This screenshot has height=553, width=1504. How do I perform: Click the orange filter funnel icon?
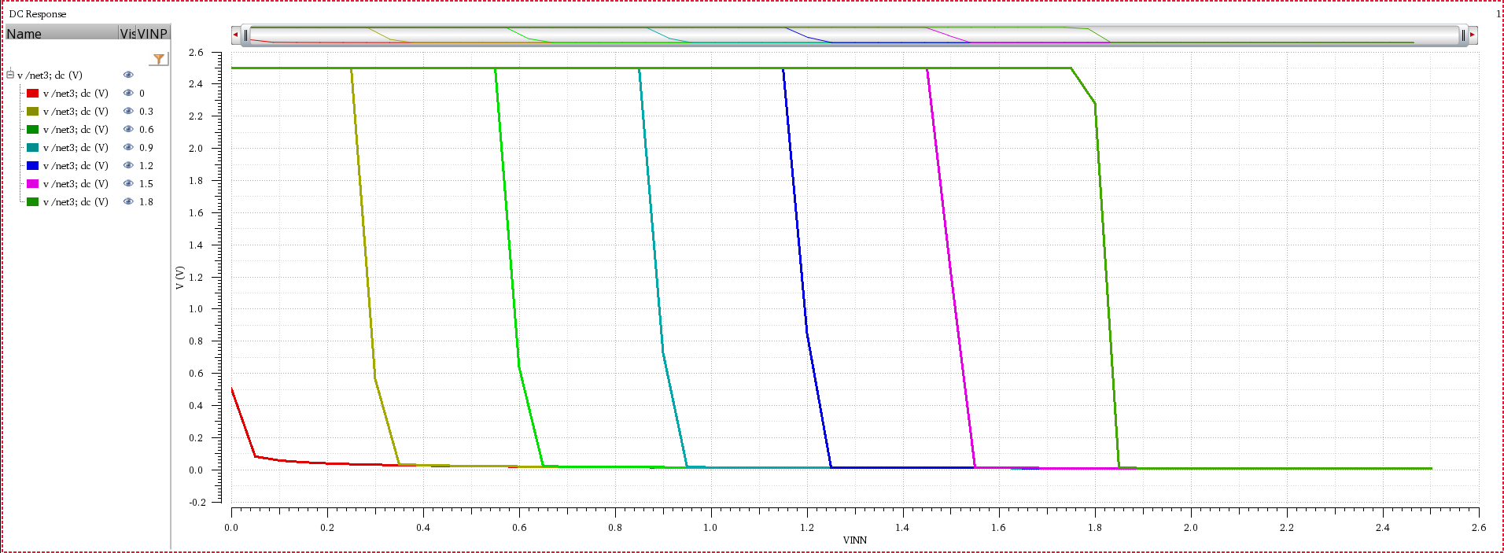point(159,59)
